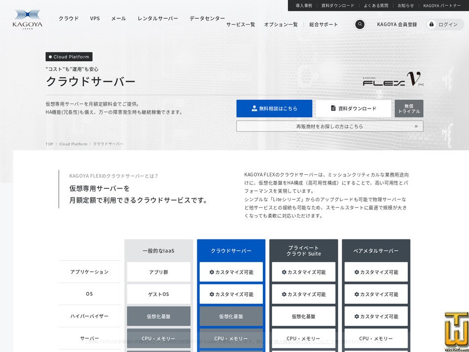Image resolution: width=469 pixels, height=352 pixels.
Task: Open 資料ダウンロード in top bar
Action: coord(338,6)
